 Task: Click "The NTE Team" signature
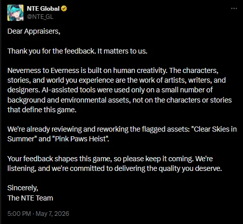pyautogui.click(x=30, y=198)
